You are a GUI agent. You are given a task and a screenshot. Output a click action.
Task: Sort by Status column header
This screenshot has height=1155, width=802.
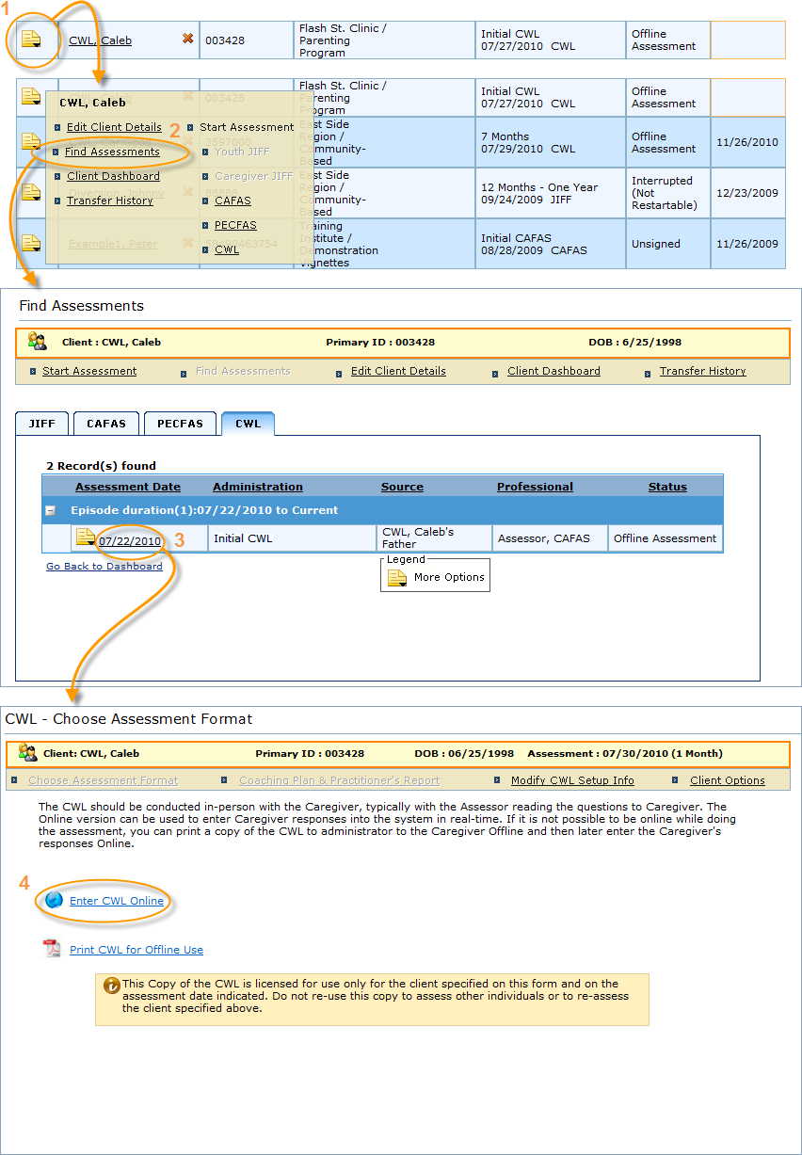(667, 487)
